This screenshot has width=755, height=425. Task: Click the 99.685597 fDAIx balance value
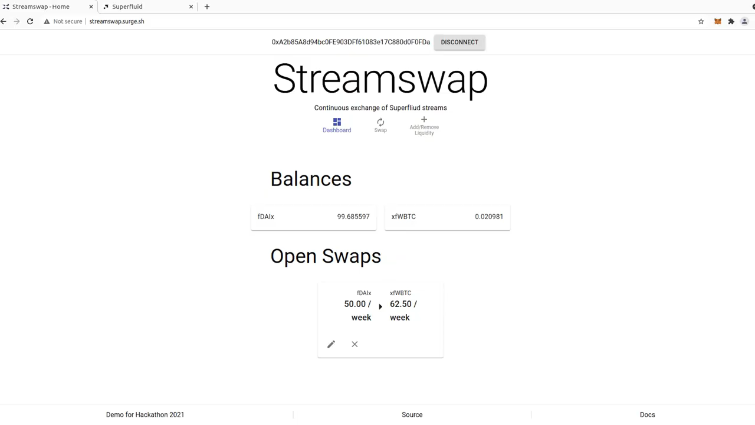[353, 217]
